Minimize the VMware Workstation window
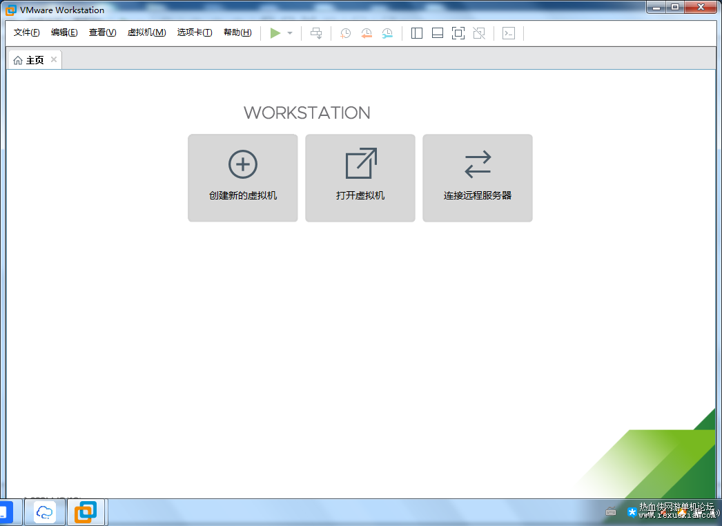 point(656,7)
